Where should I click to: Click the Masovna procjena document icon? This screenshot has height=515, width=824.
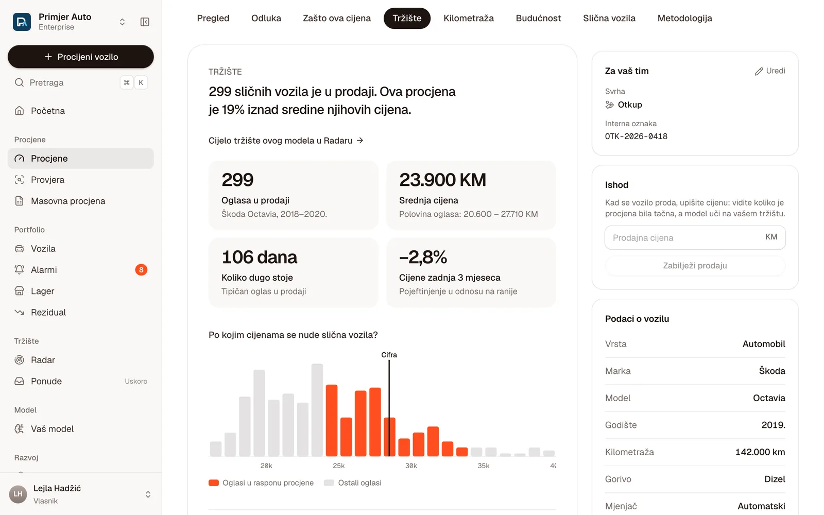coord(19,201)
